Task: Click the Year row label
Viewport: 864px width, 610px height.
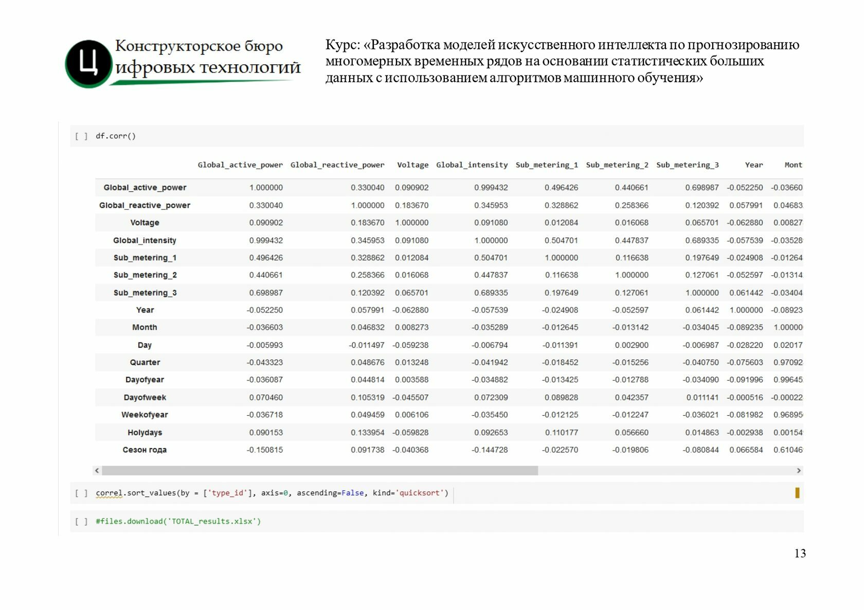Action: click(x=145, y=310)
